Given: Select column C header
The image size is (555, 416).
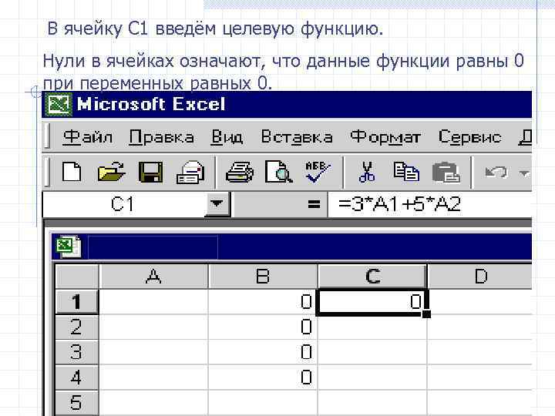Looking at the screenshot, I should 373,277.
